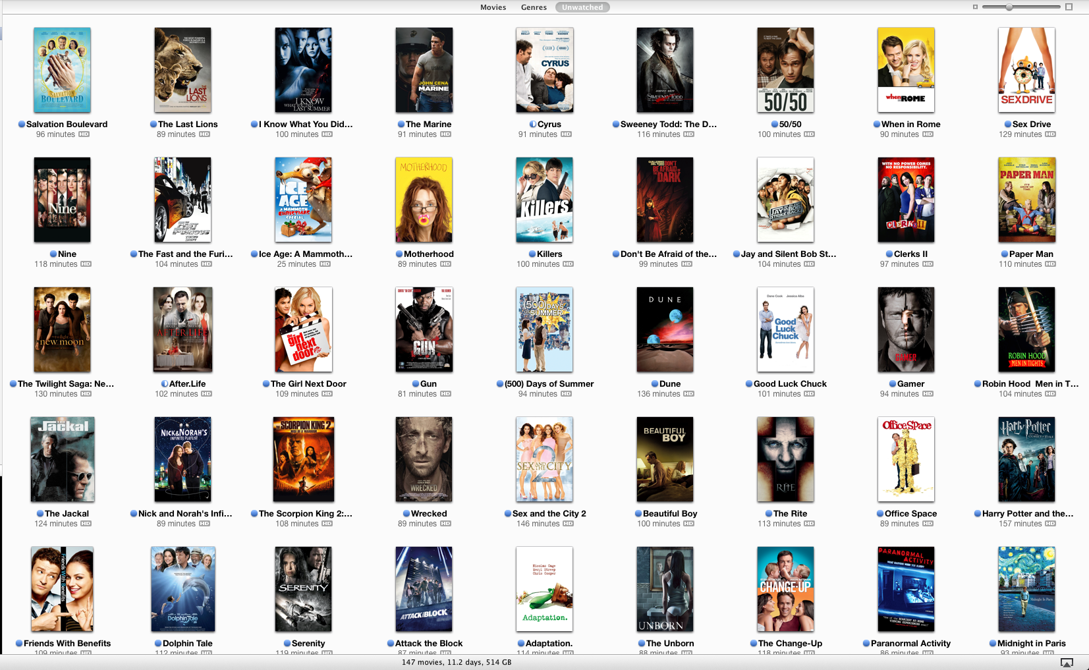Click the unwatched blue dot beside Salvation Boulevard
1089x670 pixels.
21,124
